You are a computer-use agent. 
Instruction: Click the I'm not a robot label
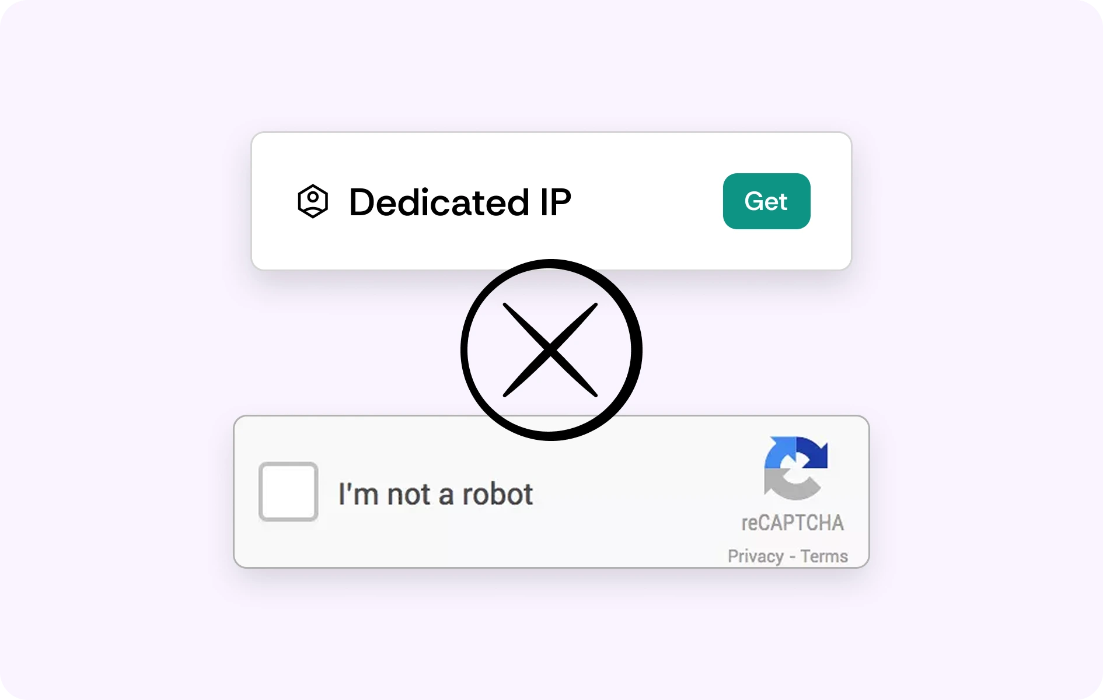point(435,494)
